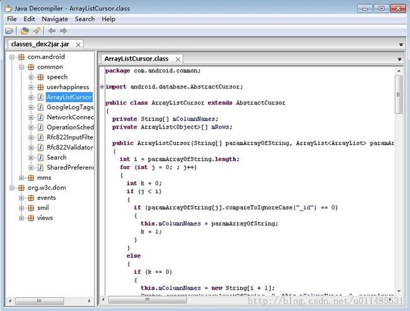
Task: Open the Help menu
Action: coord(108,19)
